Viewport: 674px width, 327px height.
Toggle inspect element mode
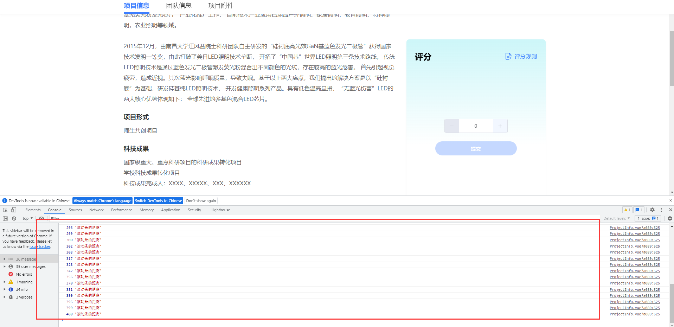point(6,210)
